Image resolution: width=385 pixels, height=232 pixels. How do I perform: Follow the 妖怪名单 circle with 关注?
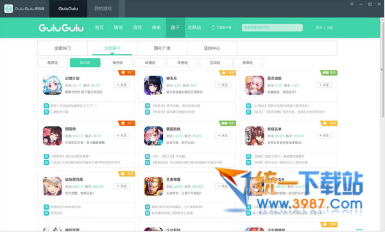[324, 136]
